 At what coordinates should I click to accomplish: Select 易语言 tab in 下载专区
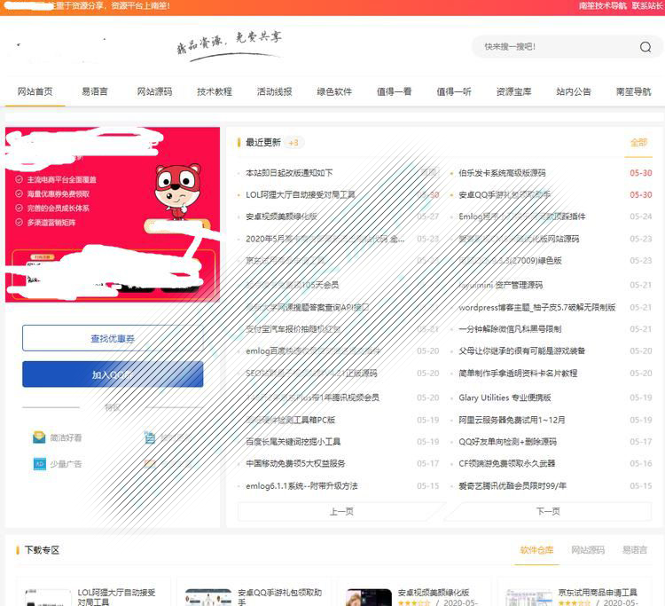[635, 550]
